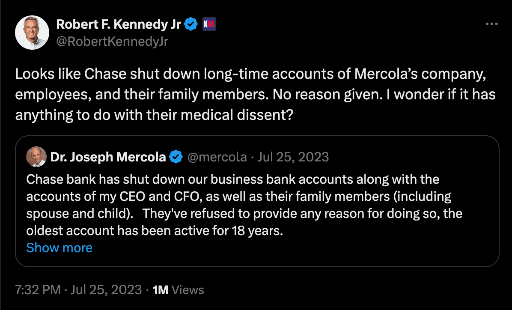Click the @RobertKennedyJr handle

coord(113,41)
